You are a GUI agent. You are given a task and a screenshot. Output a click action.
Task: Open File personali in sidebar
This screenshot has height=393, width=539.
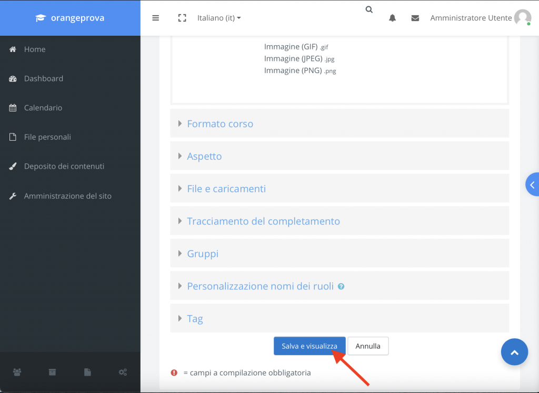pyautogui.click(x=47, y=137)
